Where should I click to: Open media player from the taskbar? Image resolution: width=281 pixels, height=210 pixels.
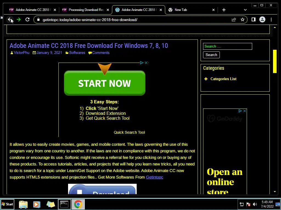tap(36, 204)
